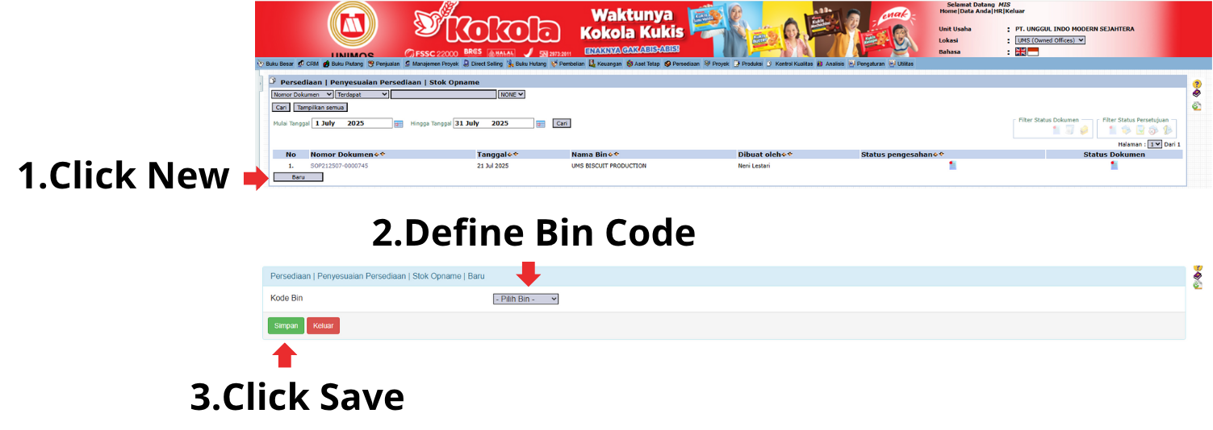Screen dimensions: 1213x430
Task: Click first icon in Filter Status Dokumen
Action: 1056,130
